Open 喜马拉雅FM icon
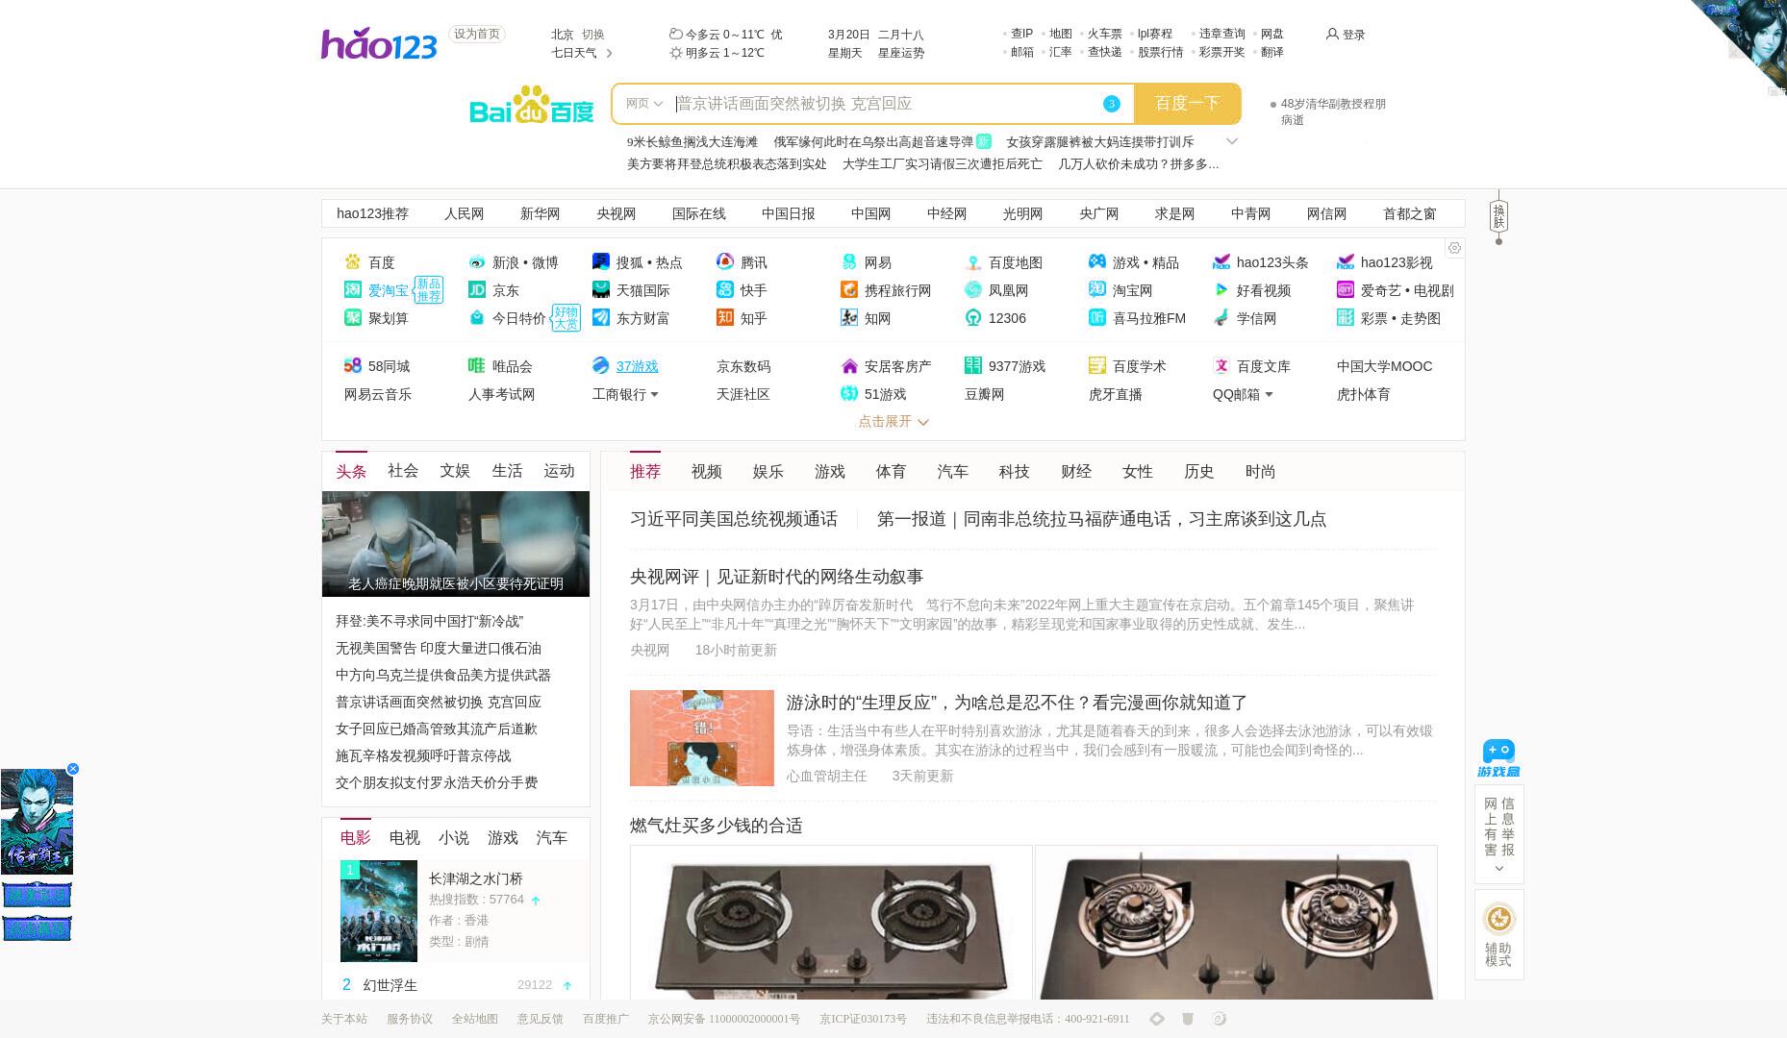Image resolution: width=1787 pixels, height=1038 pixels. [x=1097, y=318]
